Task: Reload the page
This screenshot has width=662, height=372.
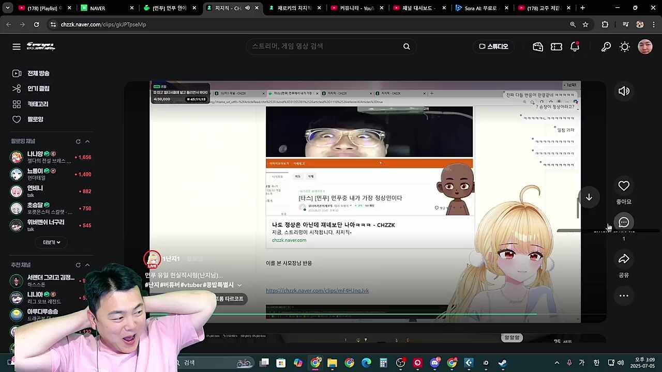Action: [x=36, y=24]
